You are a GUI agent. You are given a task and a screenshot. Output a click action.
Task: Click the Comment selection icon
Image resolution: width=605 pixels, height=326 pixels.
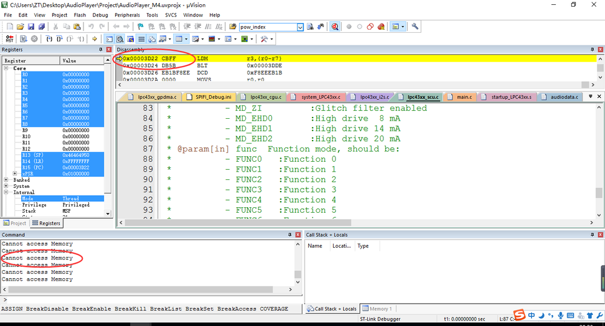pos(208,27)
